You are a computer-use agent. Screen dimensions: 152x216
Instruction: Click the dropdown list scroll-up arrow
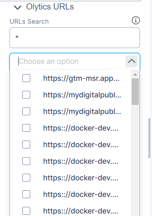pyautogui.click(x=135, y=75)
